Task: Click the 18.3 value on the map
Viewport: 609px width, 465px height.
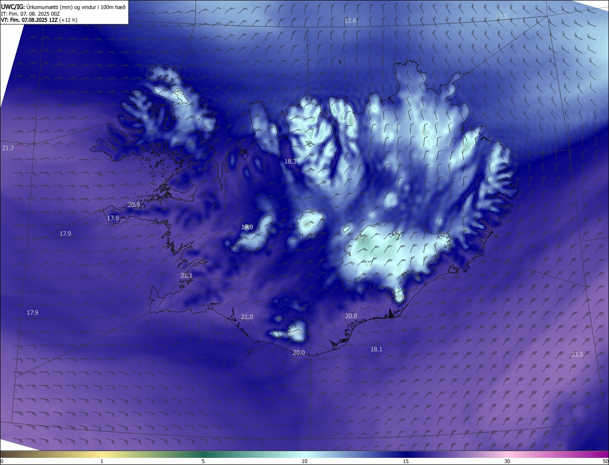Action: click(x=290, y=162)
